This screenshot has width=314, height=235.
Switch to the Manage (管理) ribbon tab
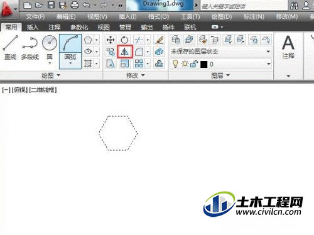coord(125,27)
